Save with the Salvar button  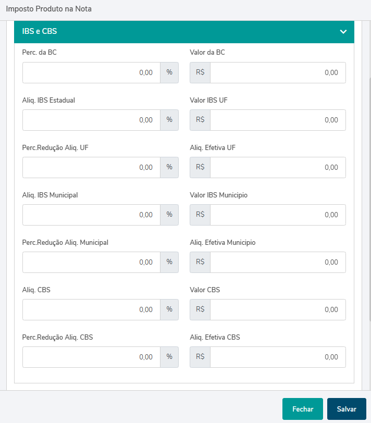click(x=347, y=409)
